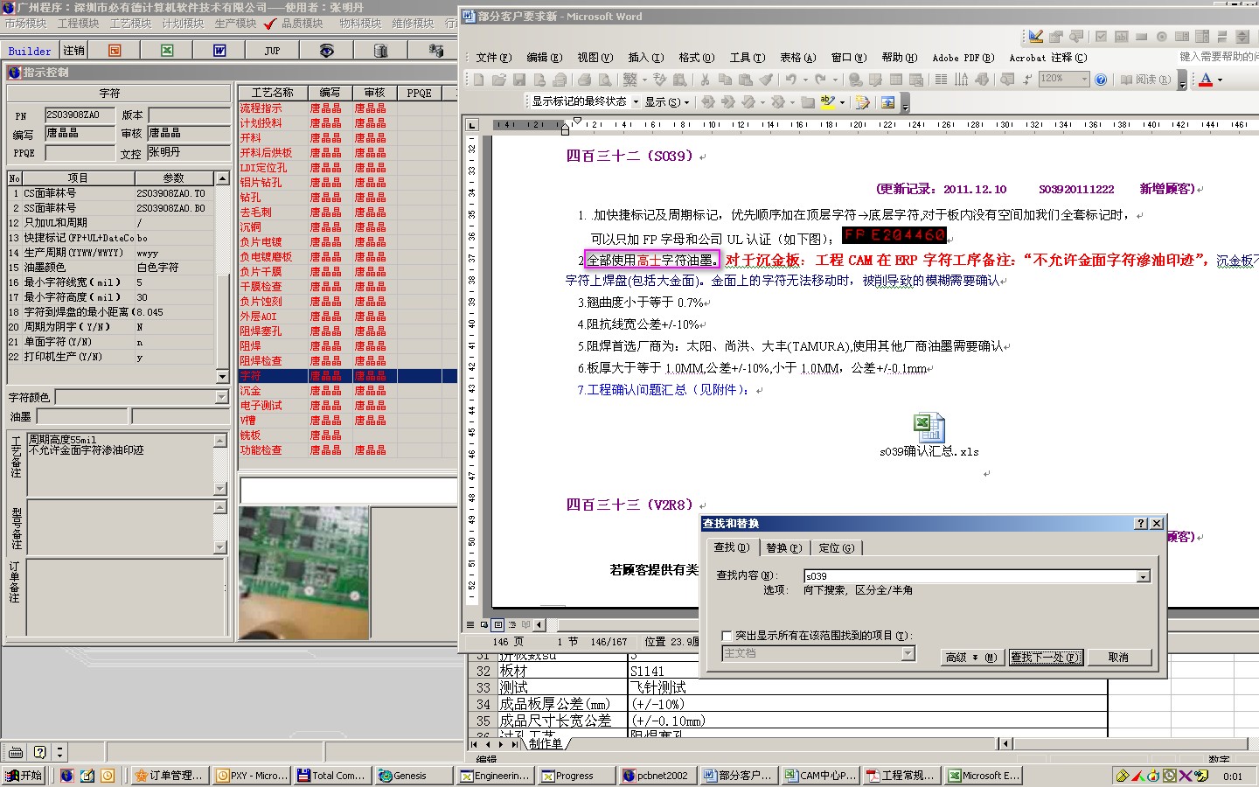Expand the 字符颜色 dropdown
Viewport: 1259px width, 787px height.
pos(221,397)
